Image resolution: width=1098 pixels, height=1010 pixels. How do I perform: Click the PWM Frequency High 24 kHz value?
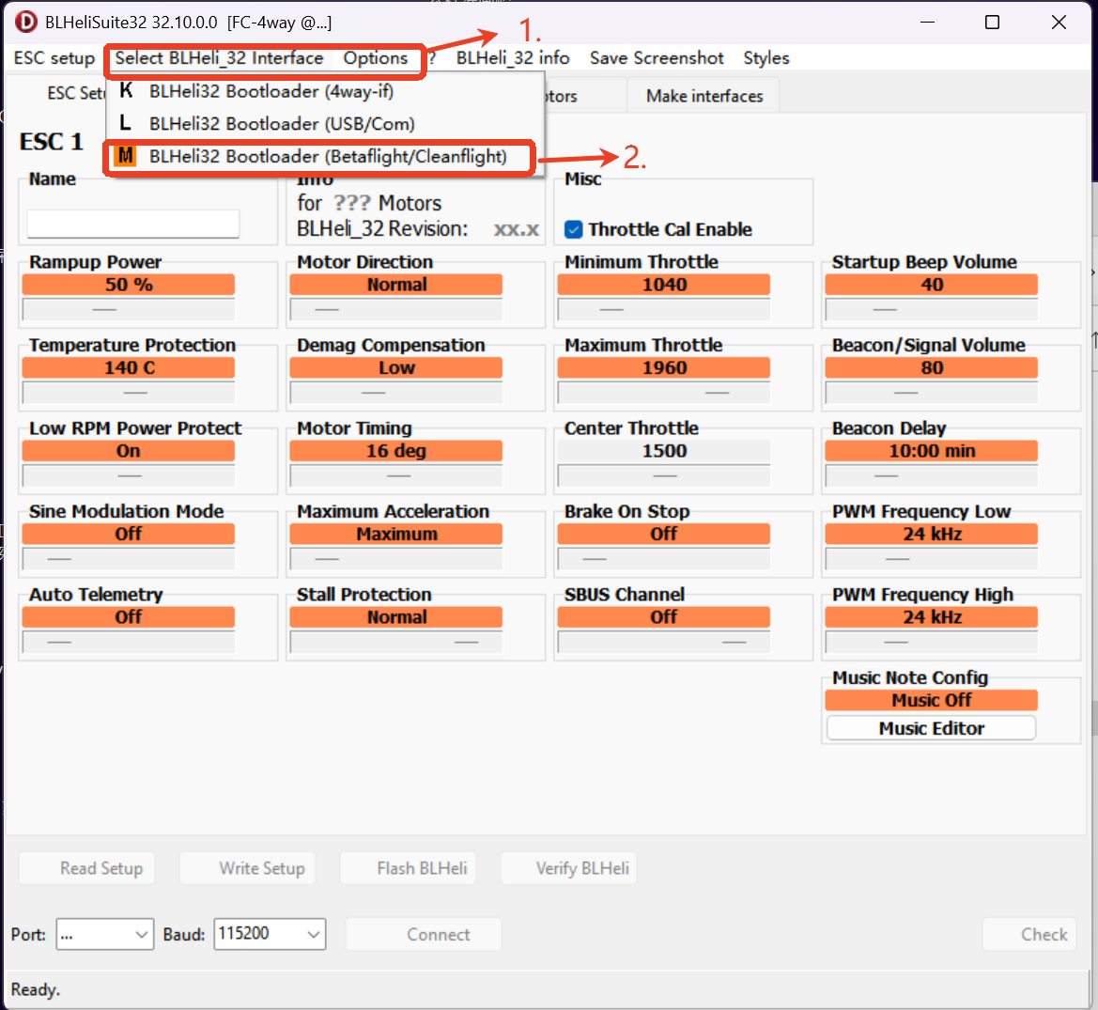(x=932, y=616)
